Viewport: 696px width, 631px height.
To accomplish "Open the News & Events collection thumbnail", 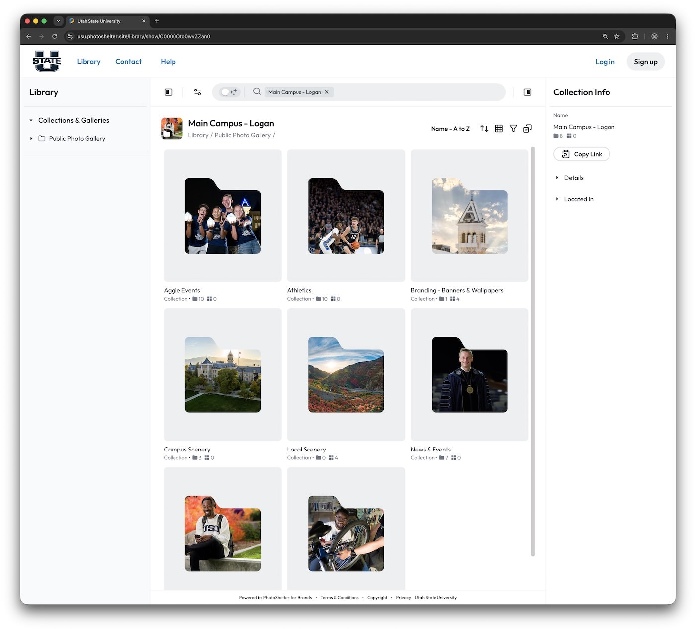I will tap(469, 374).
